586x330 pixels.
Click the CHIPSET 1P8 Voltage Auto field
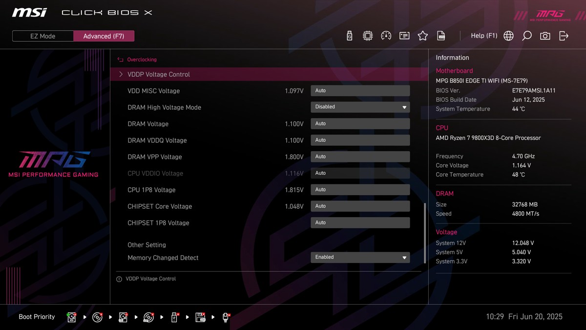point(360,223)
